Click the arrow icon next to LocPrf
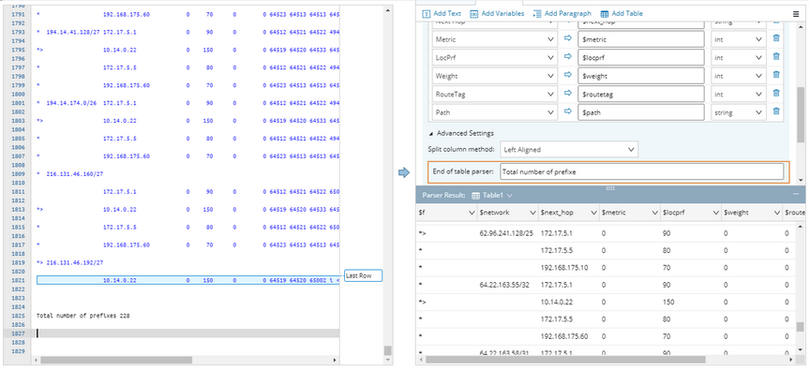Screen dimensions: 809x370 coord(567,57)
